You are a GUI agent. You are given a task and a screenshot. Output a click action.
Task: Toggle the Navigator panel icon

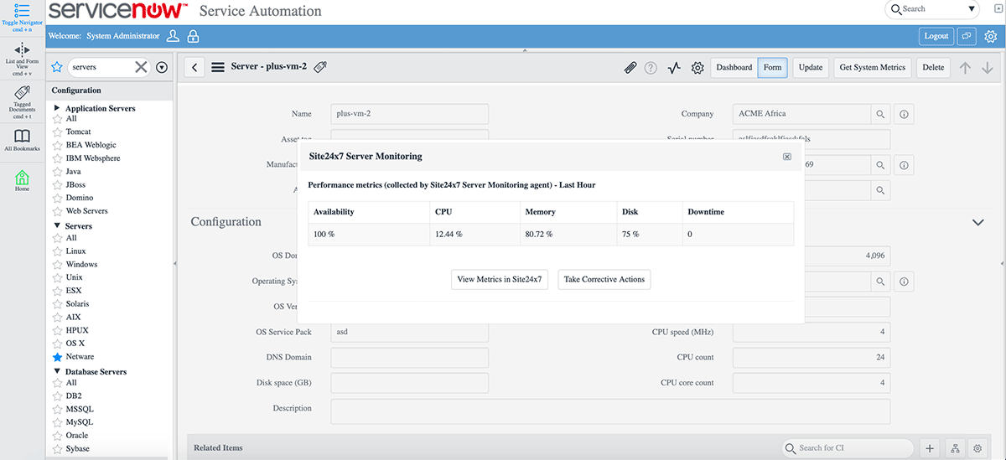coord(23,11)
